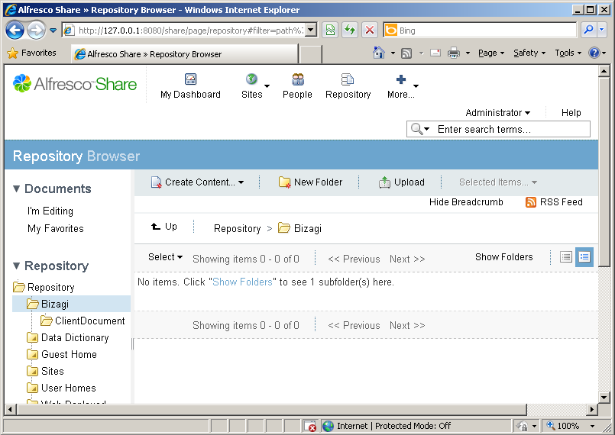This screenshot has width=615, height=435.
Task: Open the IE Help question-mark icon
Action: 594,53
